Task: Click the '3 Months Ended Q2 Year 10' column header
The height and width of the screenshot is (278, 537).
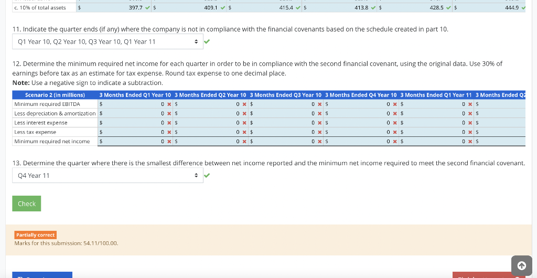Action: tap(210, 95)
